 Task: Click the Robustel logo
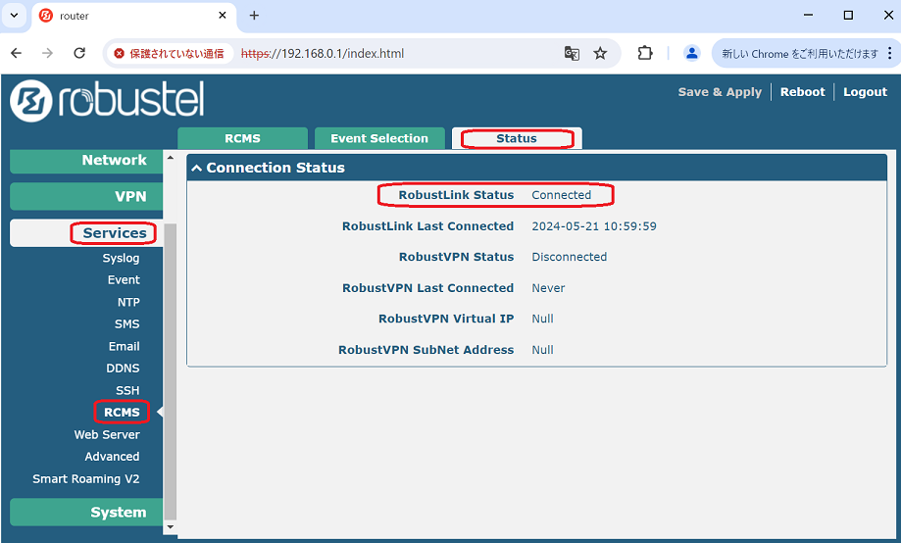(x=107, y=101)
